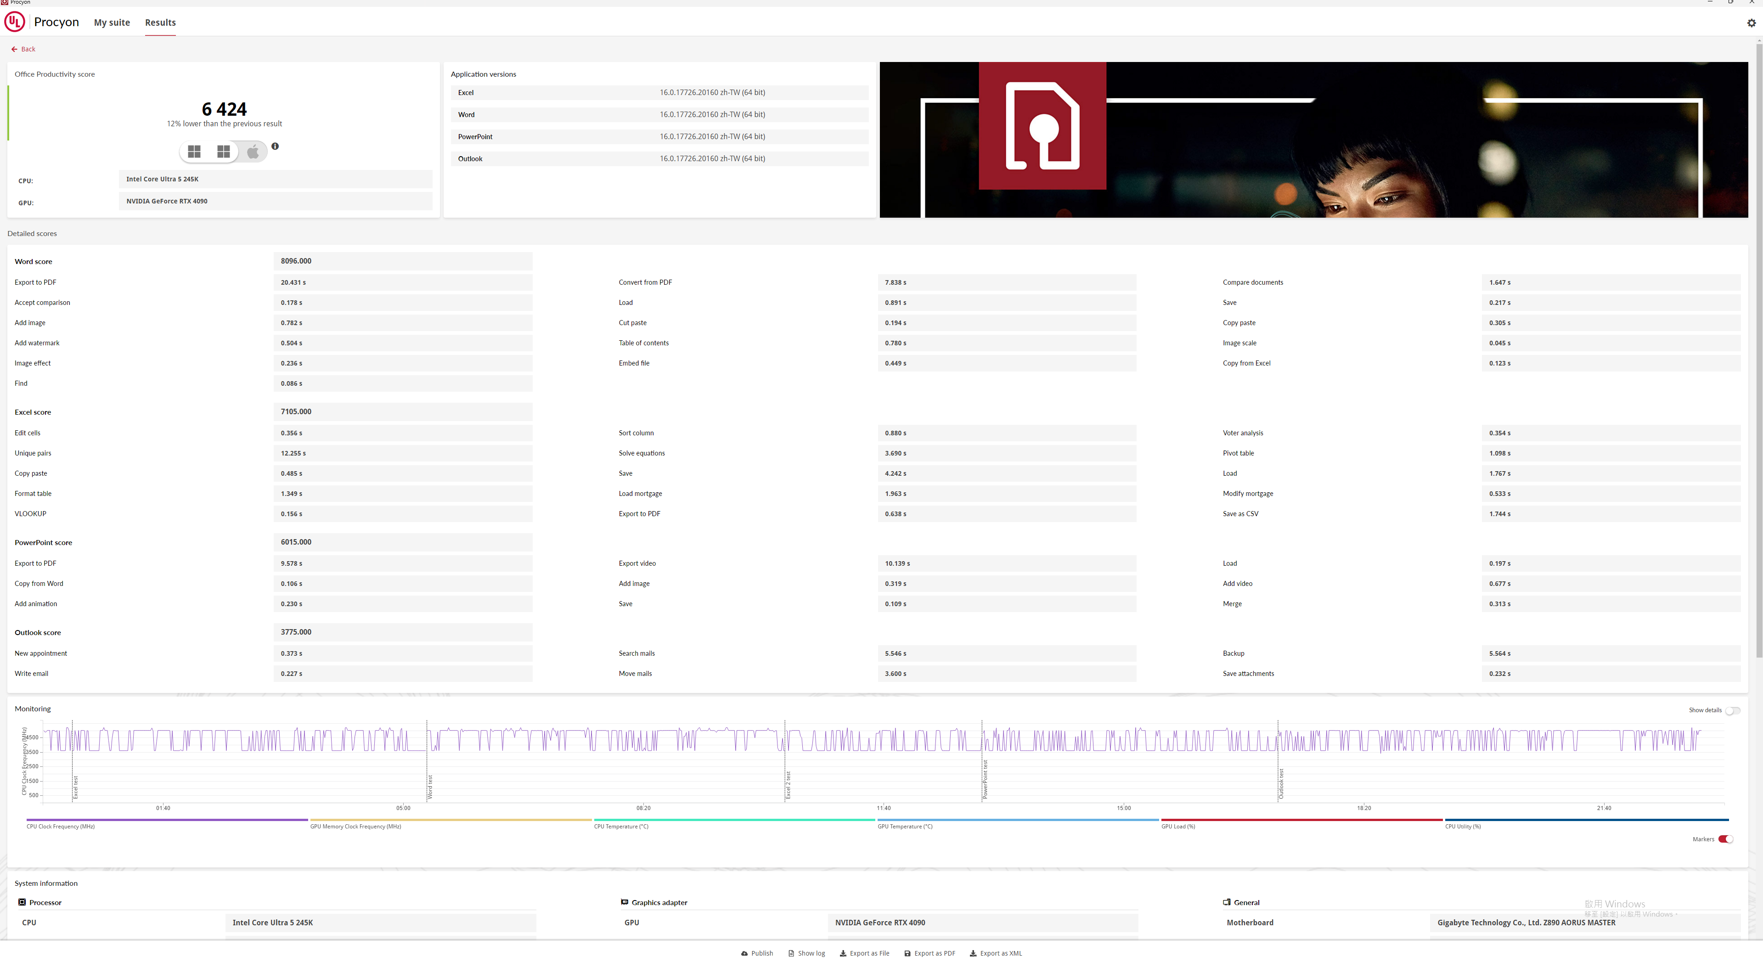Click the PowerPoint test timeline marker
This screenshot has height=968, width=1763.
[x=985, y=779]
